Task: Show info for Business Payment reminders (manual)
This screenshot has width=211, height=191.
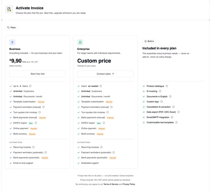Action: [43, 107]
